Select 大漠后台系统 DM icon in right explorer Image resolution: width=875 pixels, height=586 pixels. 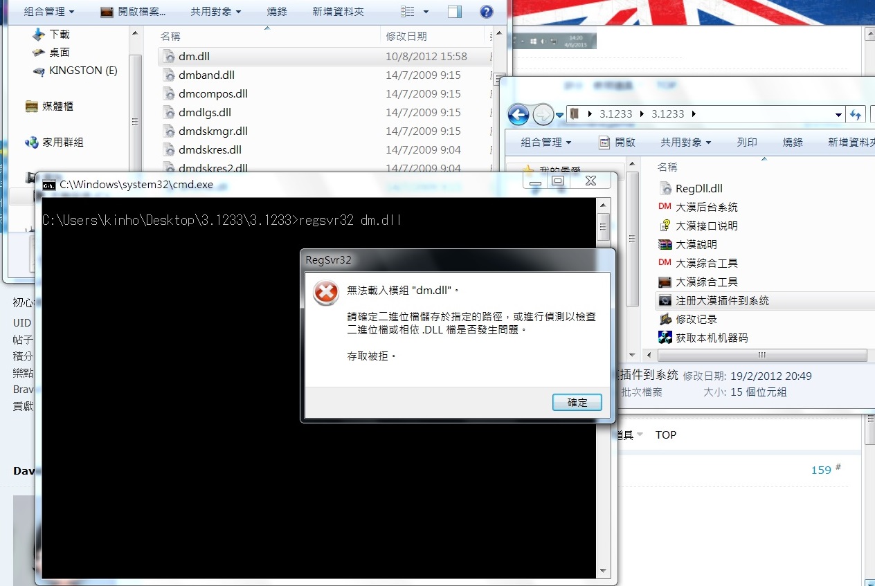[665, 207]
